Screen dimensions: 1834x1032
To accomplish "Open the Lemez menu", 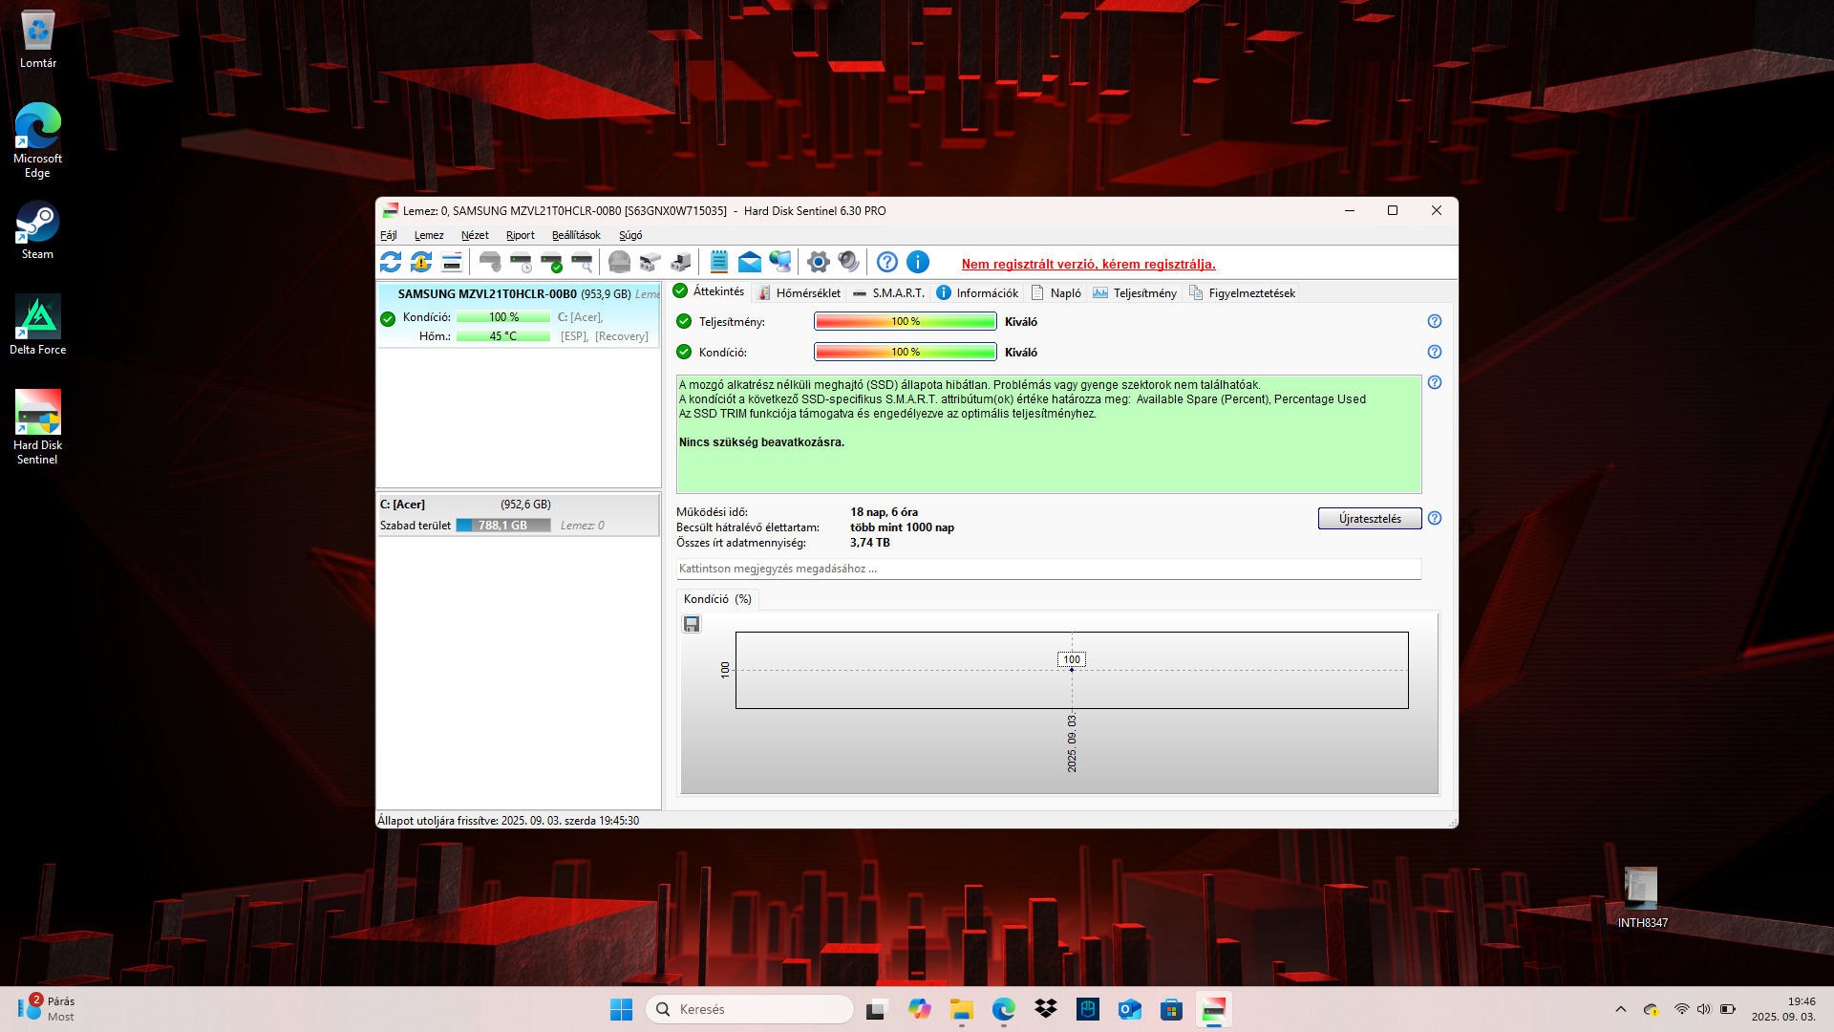I will tap(428, 235).
